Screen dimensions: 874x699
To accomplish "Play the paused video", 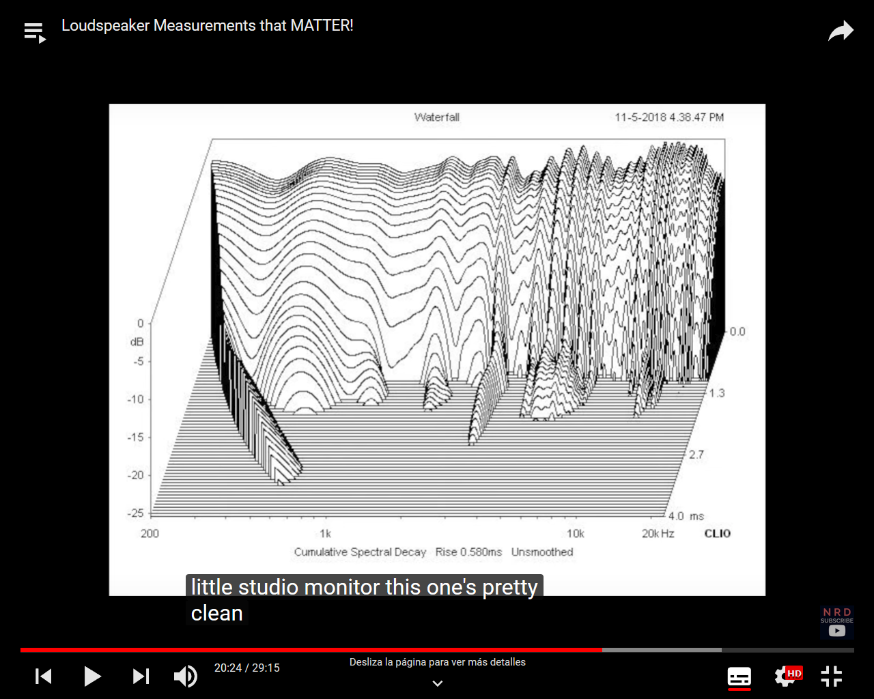I will click(92, 676).
